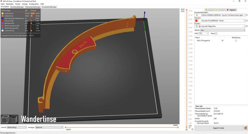Click the yellow Außenkontur color swatch in legend

point(2,13)
